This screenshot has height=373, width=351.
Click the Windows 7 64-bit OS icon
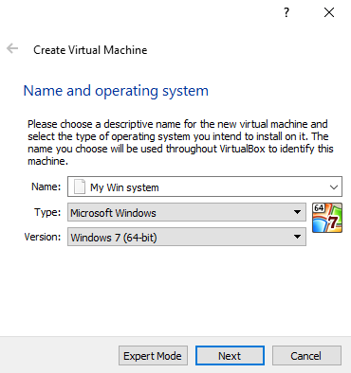coord(327,218)
